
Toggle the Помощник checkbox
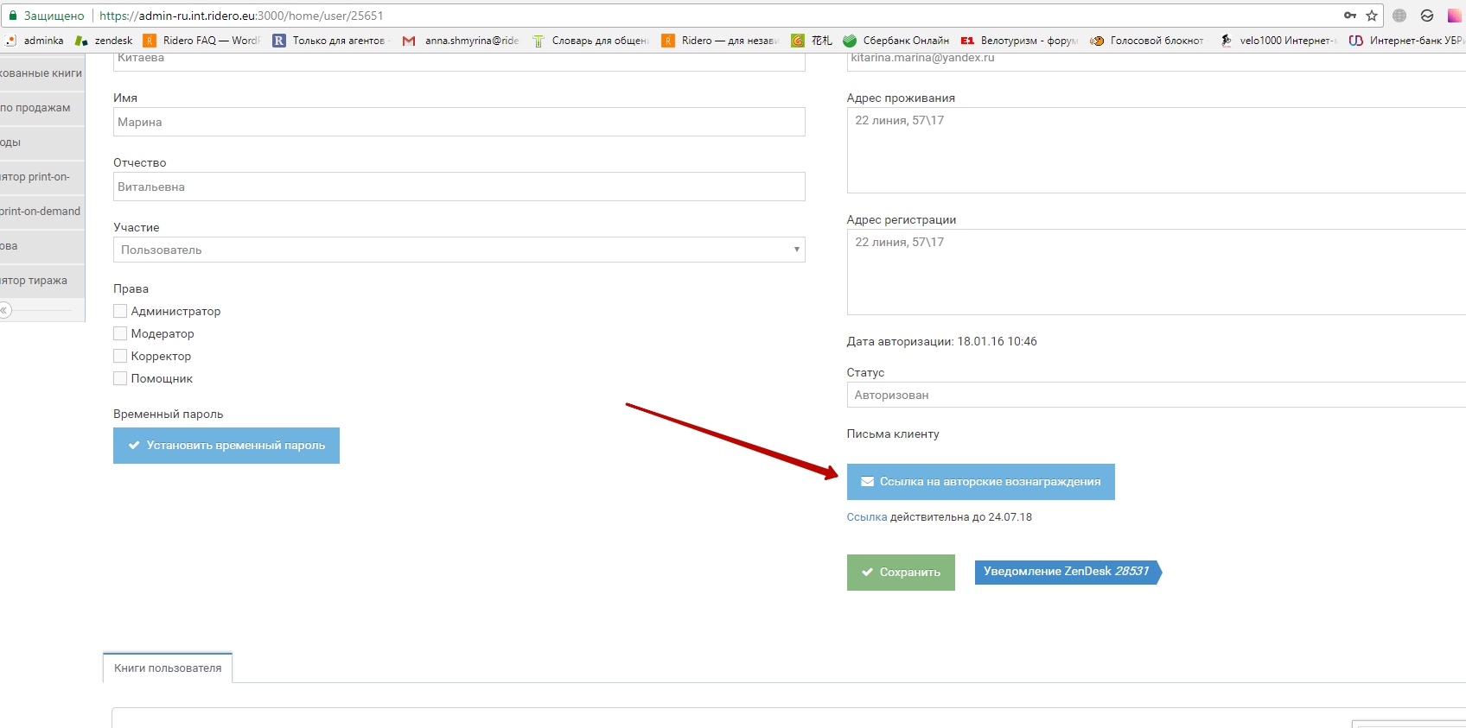pyautogui.click(x=120, y=378)
